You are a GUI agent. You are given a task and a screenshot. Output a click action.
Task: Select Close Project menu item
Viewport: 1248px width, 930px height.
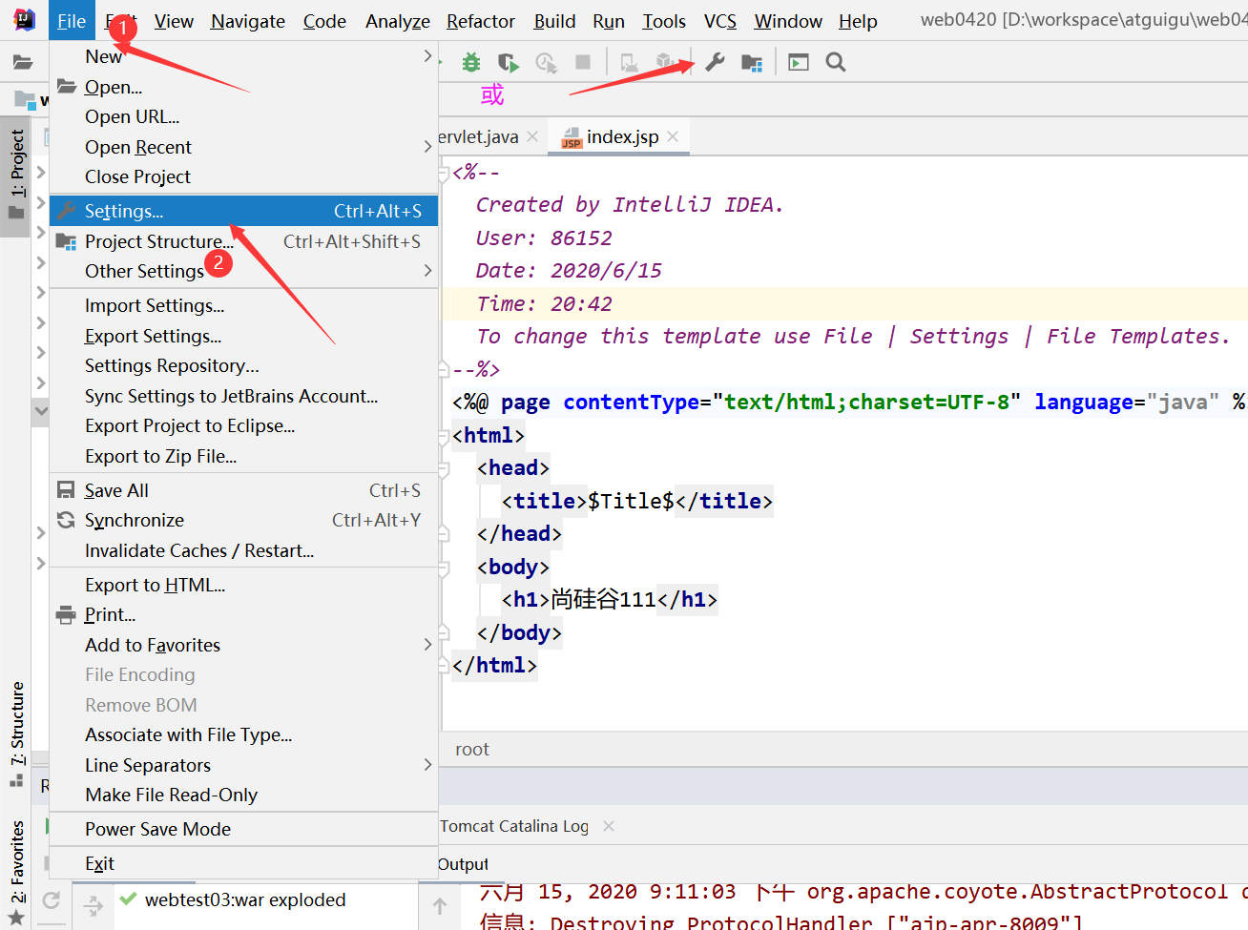coord(243,176)
